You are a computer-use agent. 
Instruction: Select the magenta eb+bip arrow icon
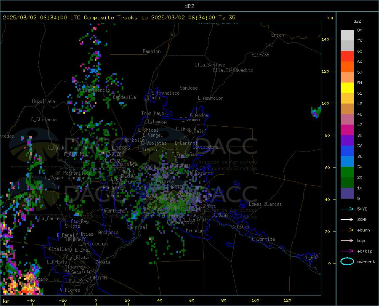(347, 251)
